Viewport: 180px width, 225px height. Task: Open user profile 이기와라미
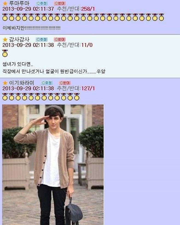(22, 83)
